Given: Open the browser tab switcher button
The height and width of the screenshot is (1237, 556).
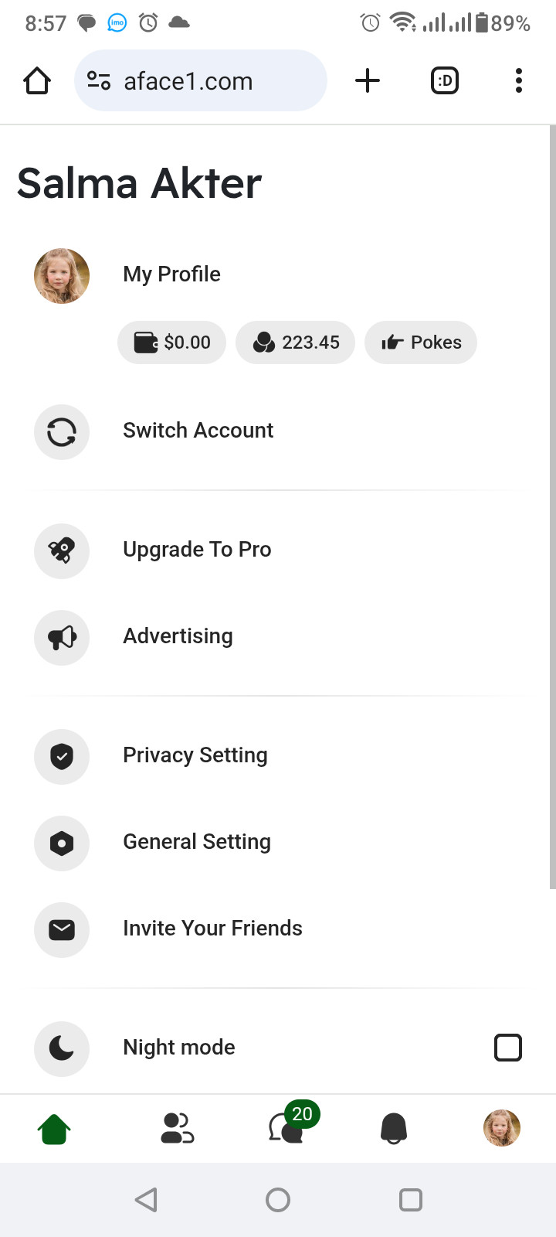Looking at the screenshot, I should (x=445, y=80).
